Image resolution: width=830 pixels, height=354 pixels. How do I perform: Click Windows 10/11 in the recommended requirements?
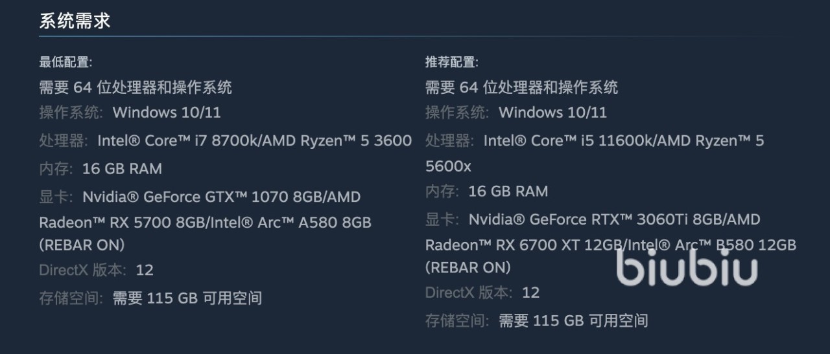point(552,113)
